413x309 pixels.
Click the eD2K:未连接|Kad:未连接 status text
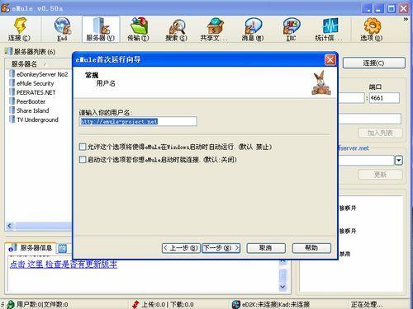tap(276, 304)
